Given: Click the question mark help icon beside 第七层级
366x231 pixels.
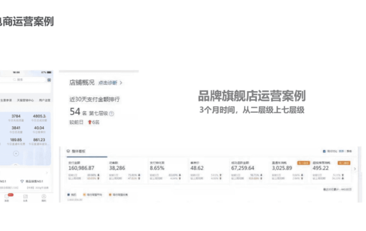Looking at the screenshot, I should 112,114.
